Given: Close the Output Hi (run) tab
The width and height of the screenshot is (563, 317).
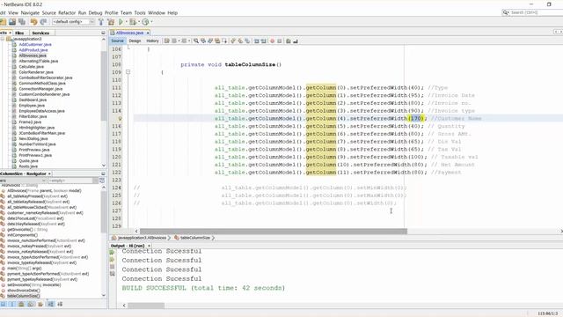Looking at the screenshot, I should [x=149, y=246].
